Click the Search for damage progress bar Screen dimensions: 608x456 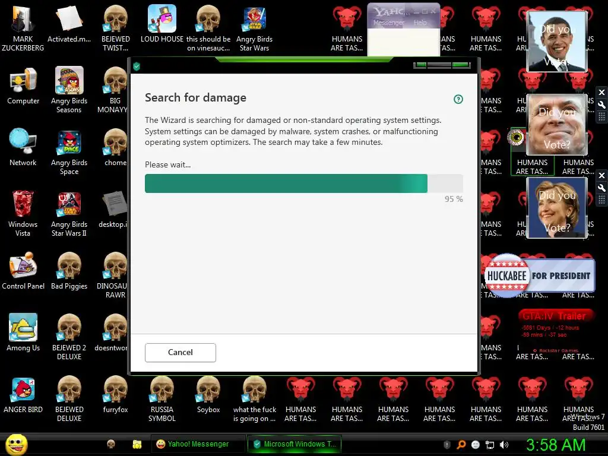(x=304, y=183)
